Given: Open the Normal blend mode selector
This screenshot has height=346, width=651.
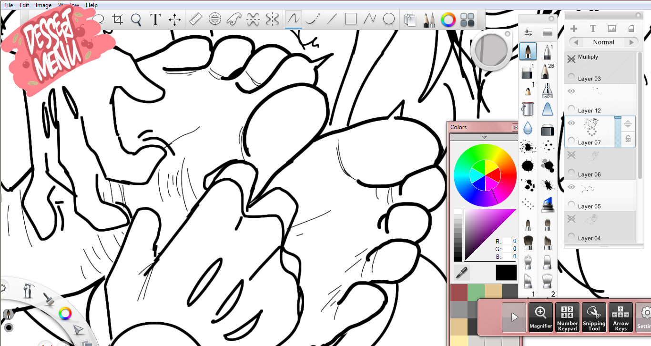Looking at the screenshot, I should 604,42.
